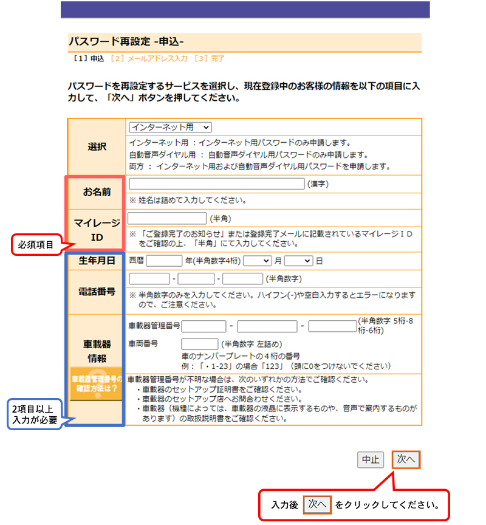Click step label [1] 申込
This screenshot has width=486, height=525.
[89, 58]
